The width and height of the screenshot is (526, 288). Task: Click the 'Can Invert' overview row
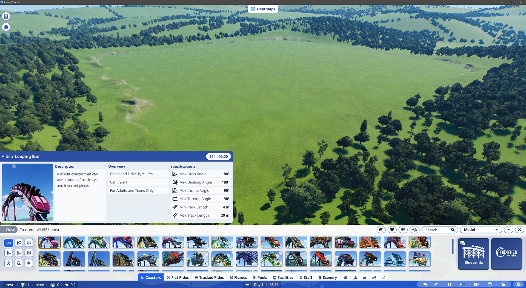138,182
